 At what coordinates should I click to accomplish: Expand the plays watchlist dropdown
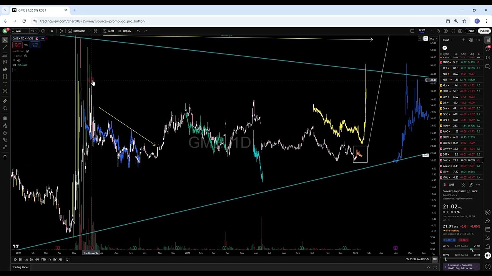(447, 40)
